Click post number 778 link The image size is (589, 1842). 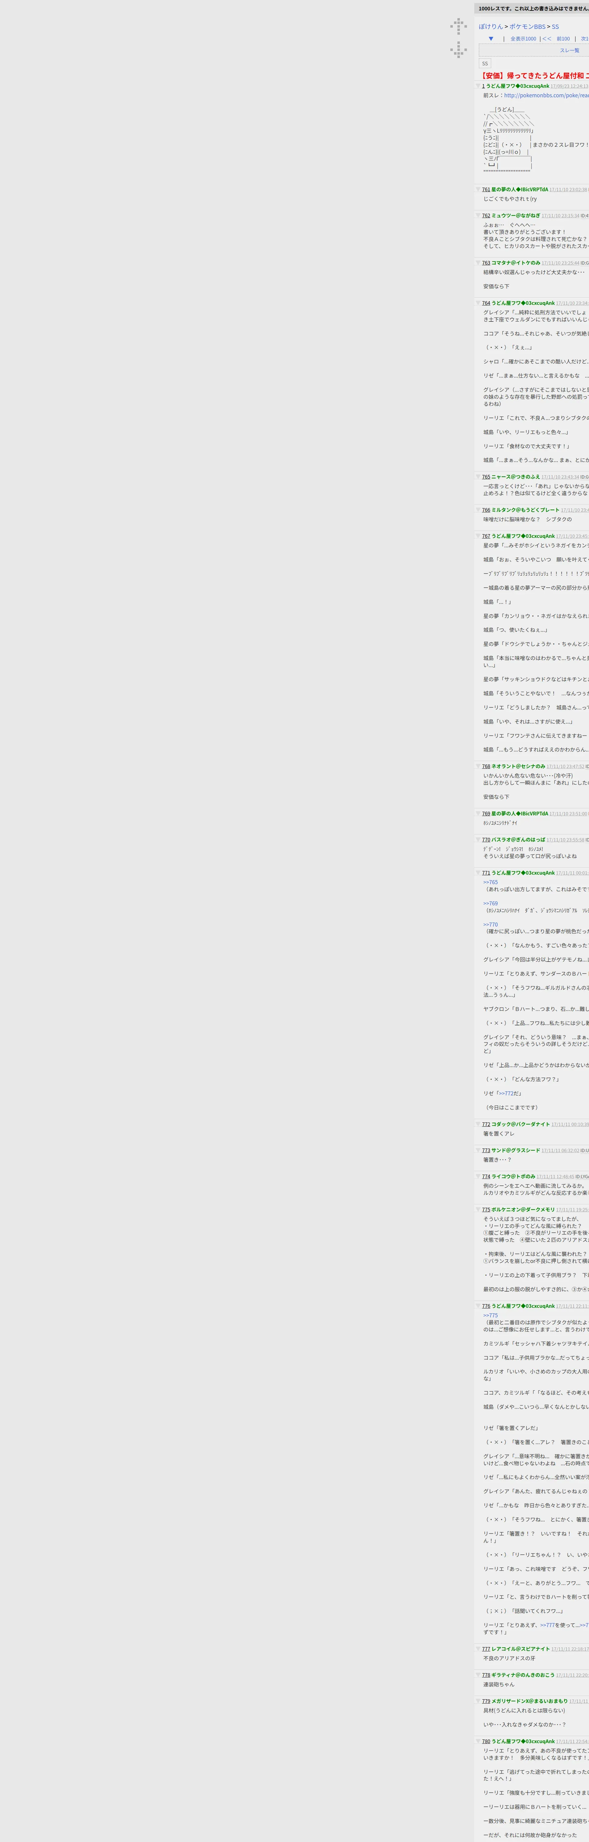tap(486, 1675)
